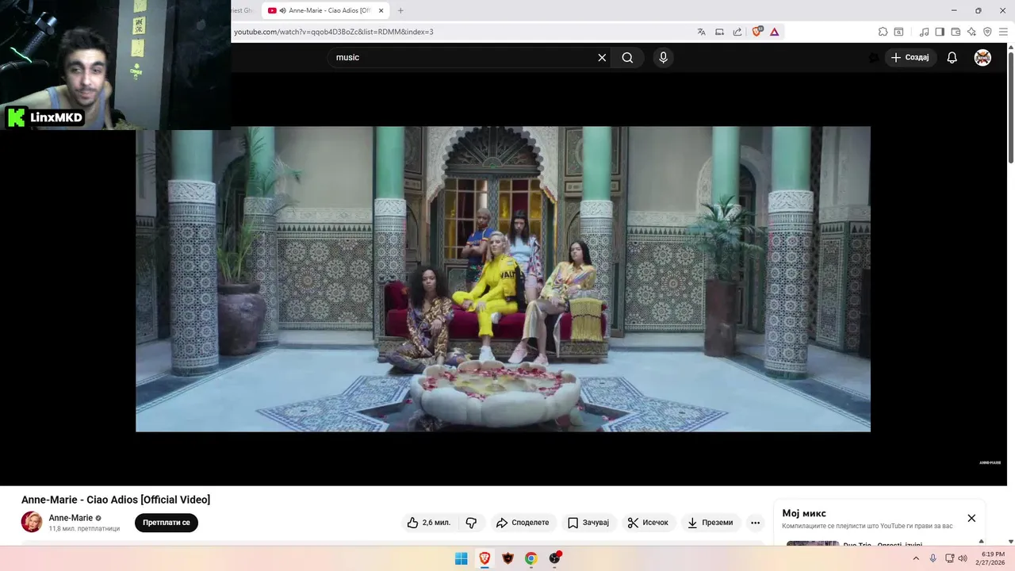Open the Anne-Marie channel name link
Image resolution: width=1015 pixels, height=571 pixels.
point(71,518)
